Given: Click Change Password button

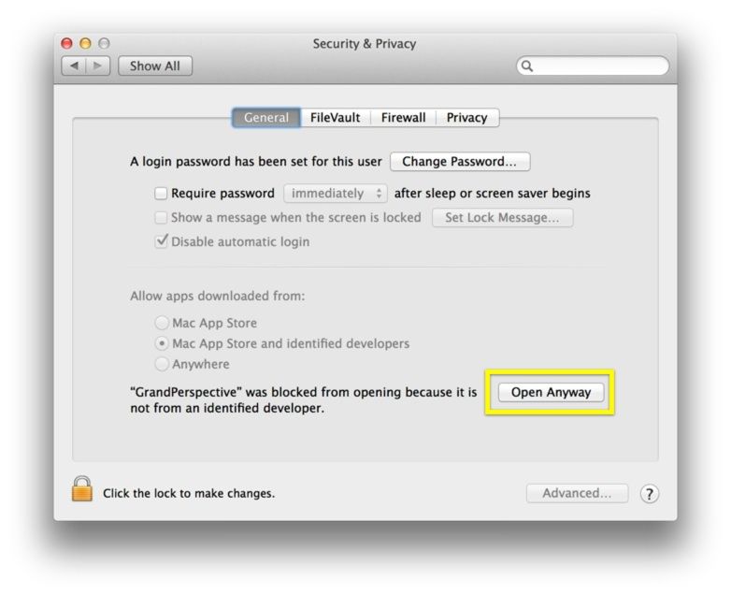Looking at the screenshot, I should pyautogui.click(x=460, y=162).
